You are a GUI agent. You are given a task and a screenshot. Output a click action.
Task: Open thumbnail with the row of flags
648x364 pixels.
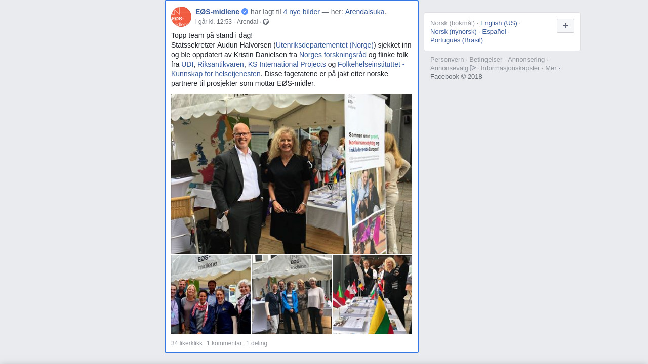(372, 294)
